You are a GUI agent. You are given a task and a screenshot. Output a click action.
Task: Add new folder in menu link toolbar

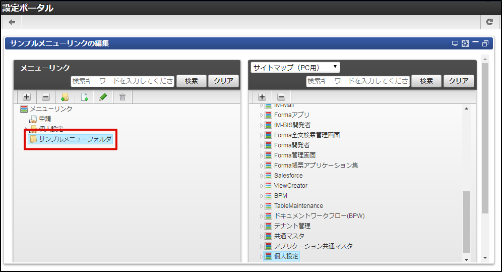(65, 97)
